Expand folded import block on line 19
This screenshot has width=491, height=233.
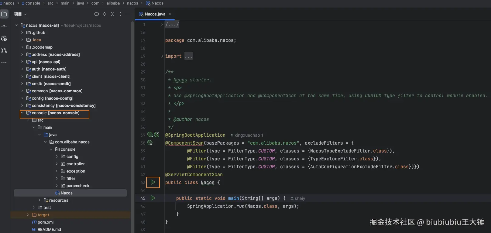[x=162, y=56]
